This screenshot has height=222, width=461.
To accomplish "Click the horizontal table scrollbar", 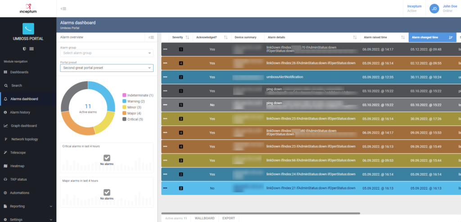I will click(x=261, y=213).
